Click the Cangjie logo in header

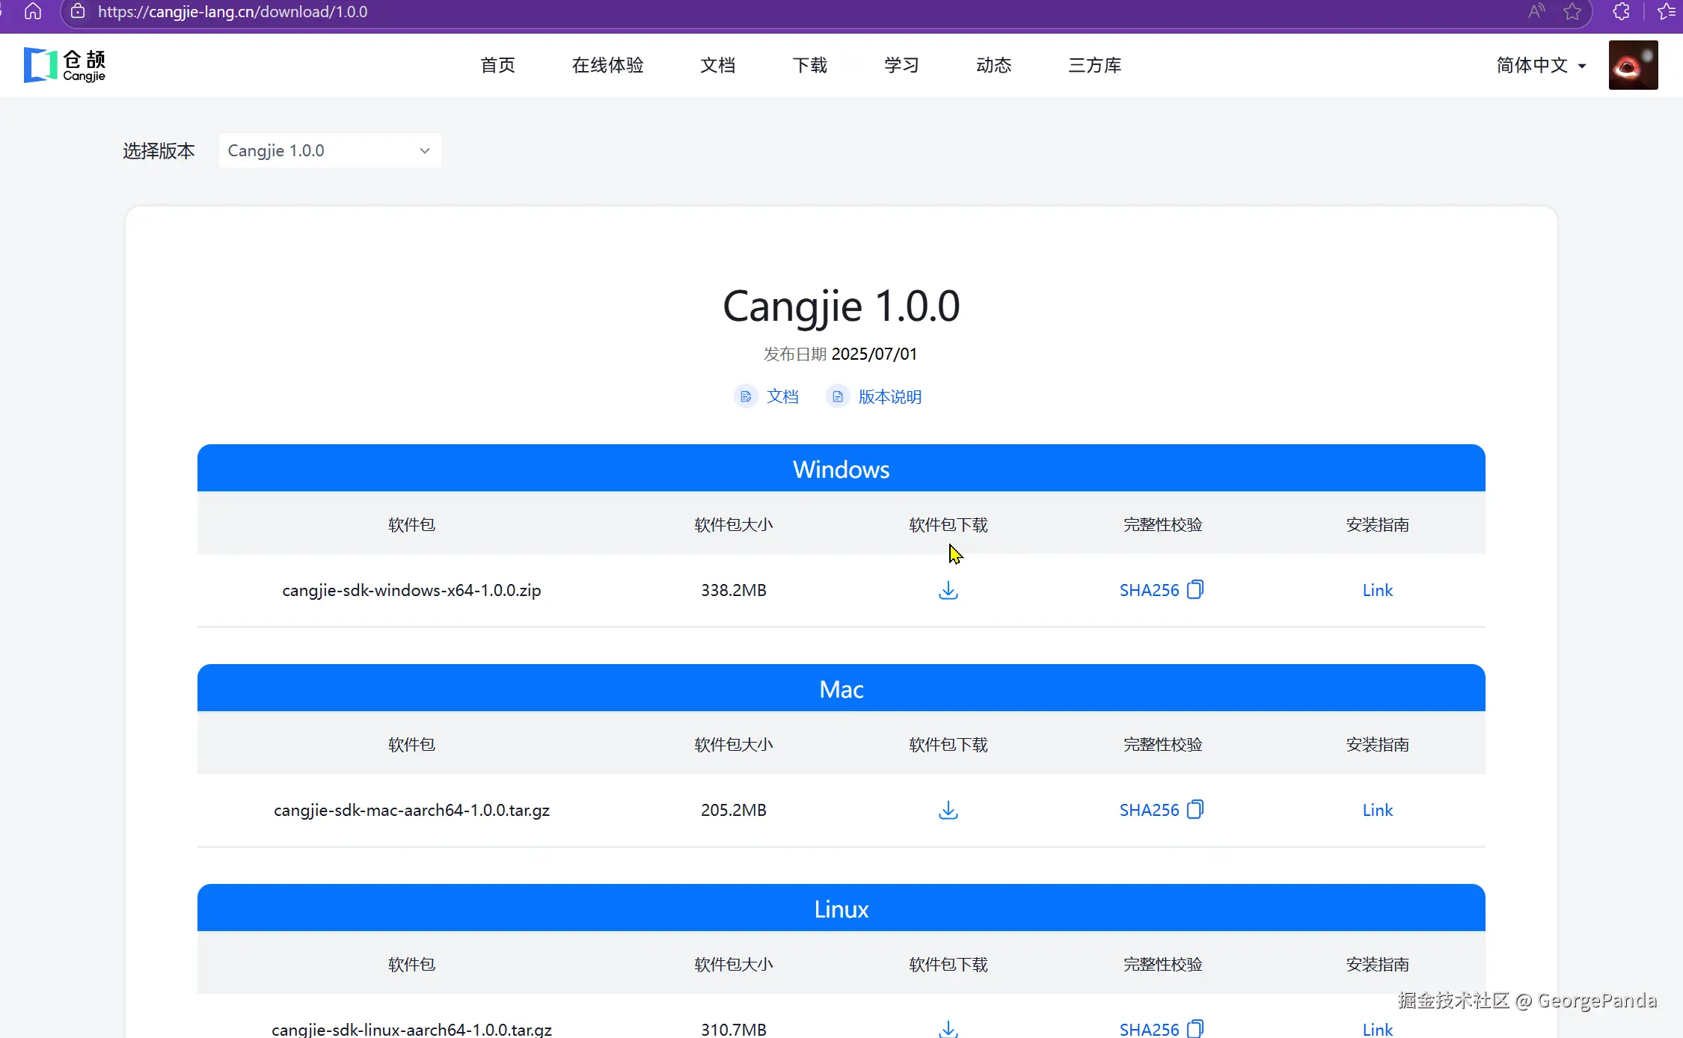(64, 66)
